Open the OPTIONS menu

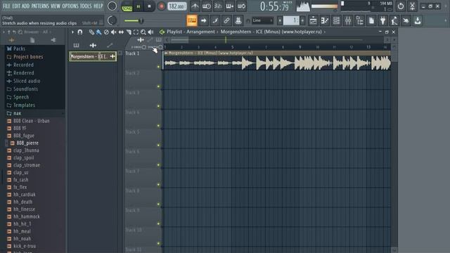pos(70,6)
